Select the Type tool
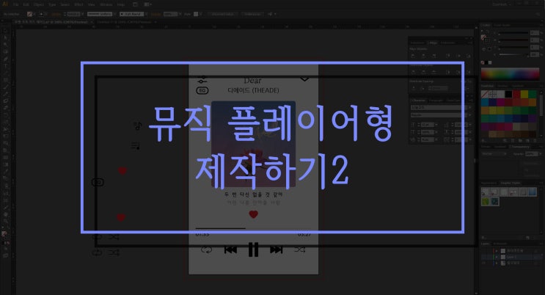Image resolution: width=545 pixels, height=295 pixels. point(5,65)
